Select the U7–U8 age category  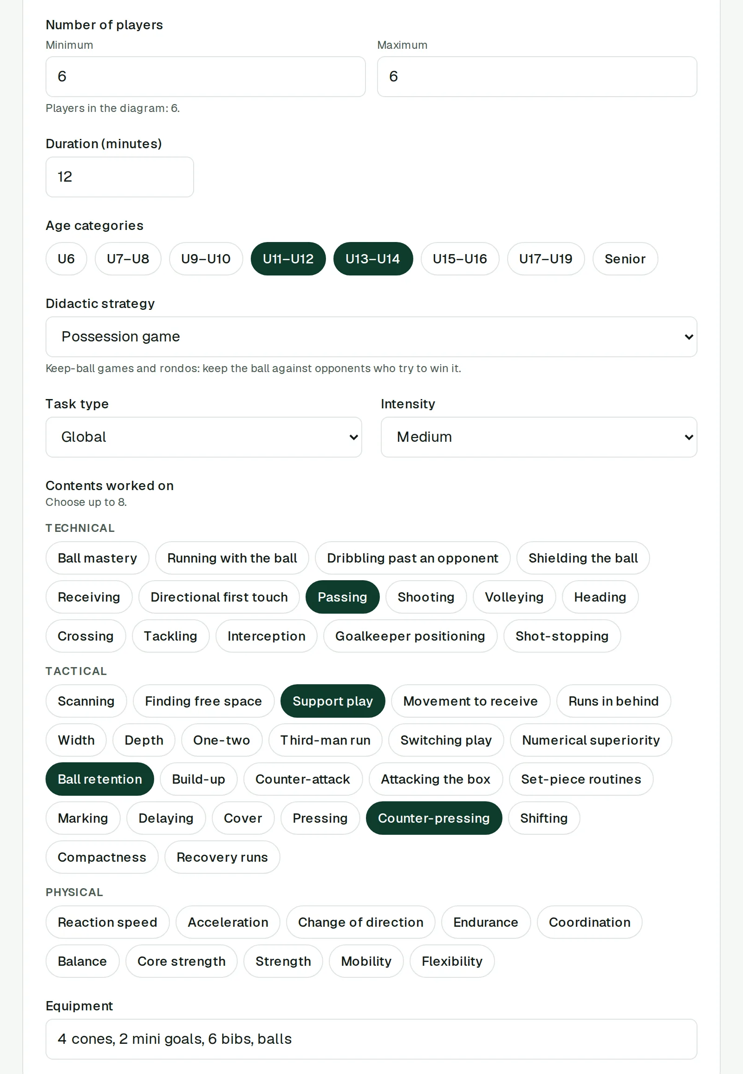coord(128,259)
